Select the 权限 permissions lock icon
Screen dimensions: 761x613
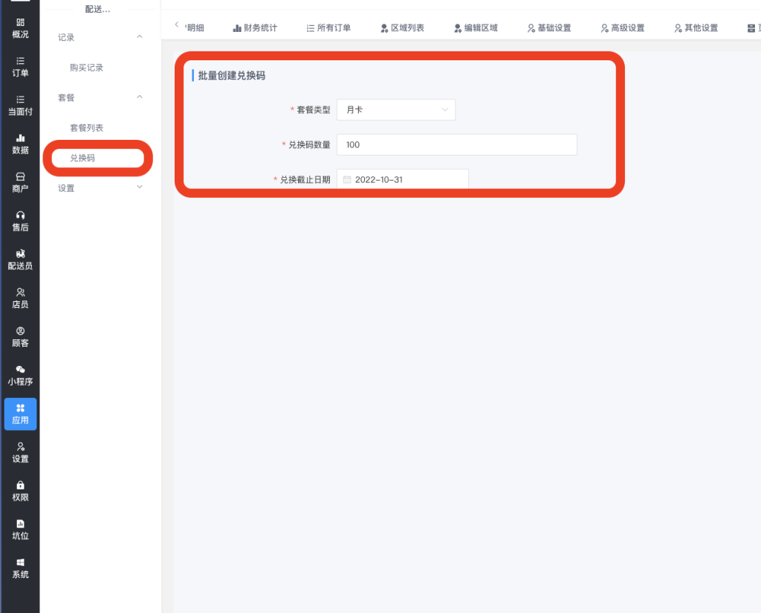[x=20, y=491]
